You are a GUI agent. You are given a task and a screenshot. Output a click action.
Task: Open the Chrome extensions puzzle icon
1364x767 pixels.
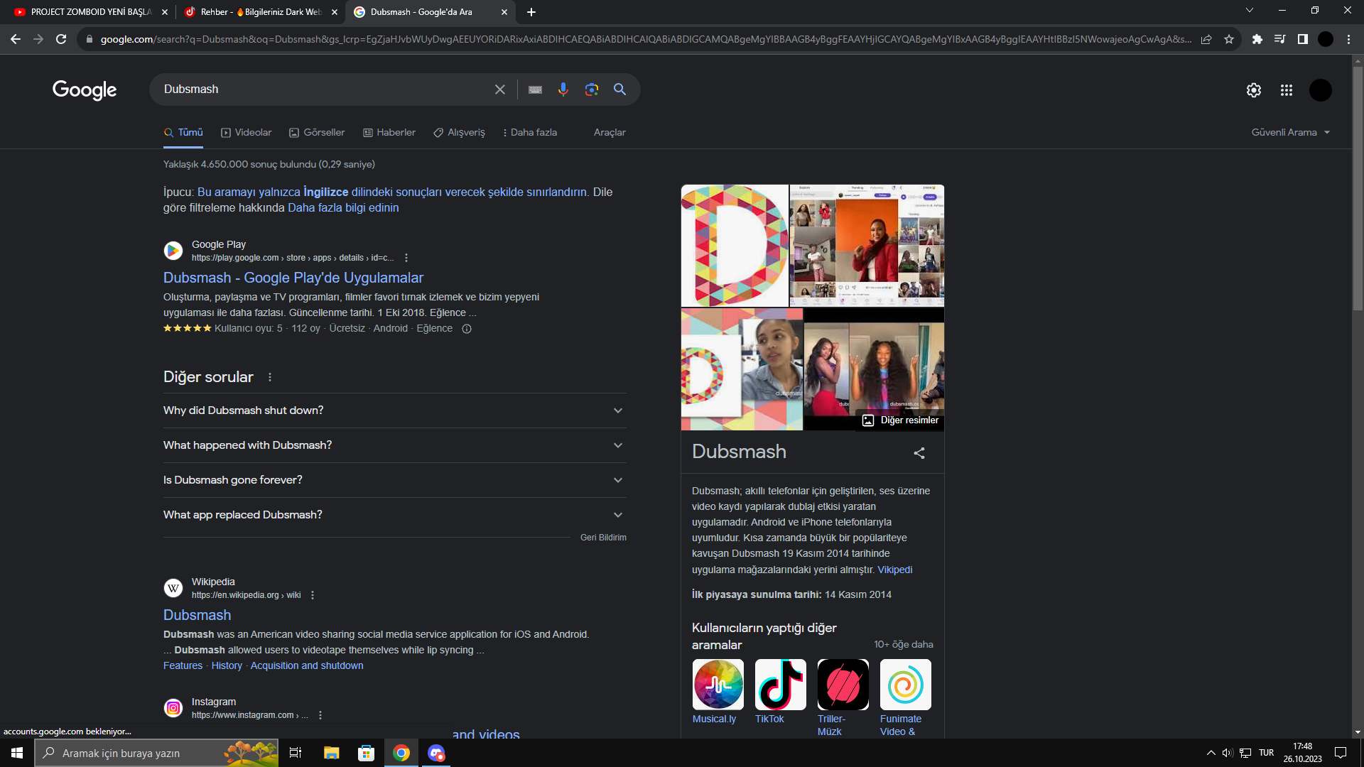click(x=1257, y=39)
